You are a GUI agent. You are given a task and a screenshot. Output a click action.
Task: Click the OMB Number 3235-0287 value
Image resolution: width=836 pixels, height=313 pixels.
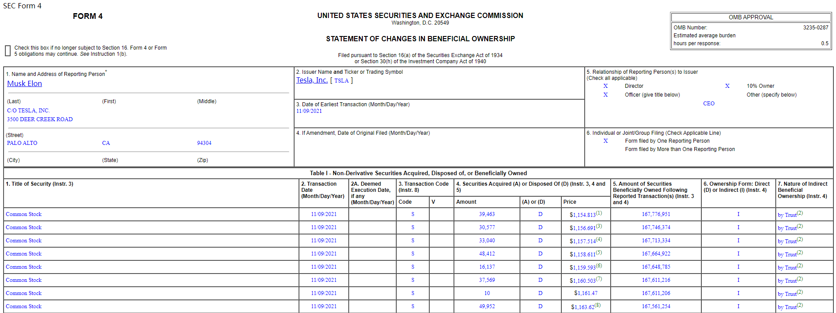pyautogui.click(x=815, y=28)
